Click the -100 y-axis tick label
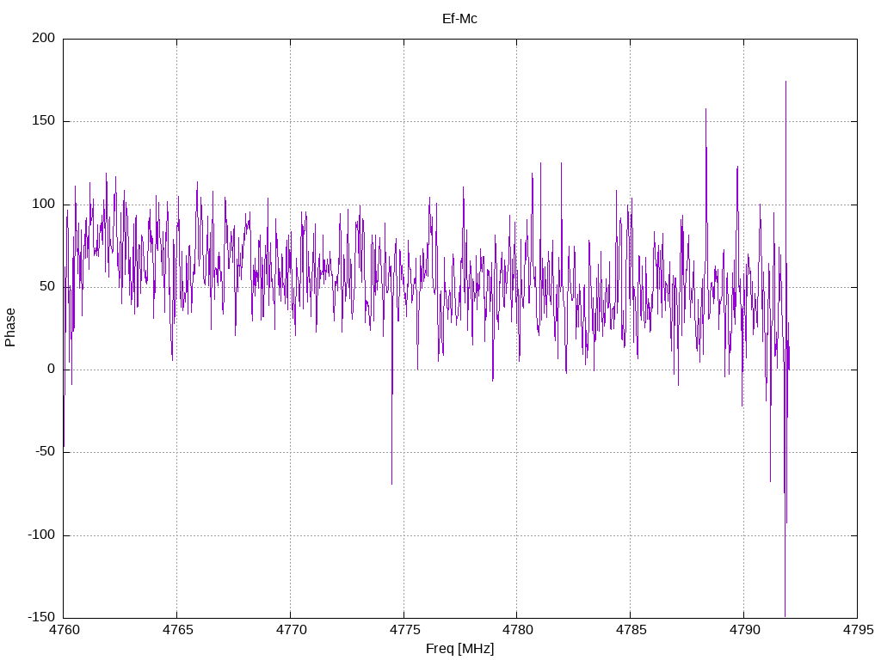Viewport: 881px width, 660px height. (x=41, y=535)
